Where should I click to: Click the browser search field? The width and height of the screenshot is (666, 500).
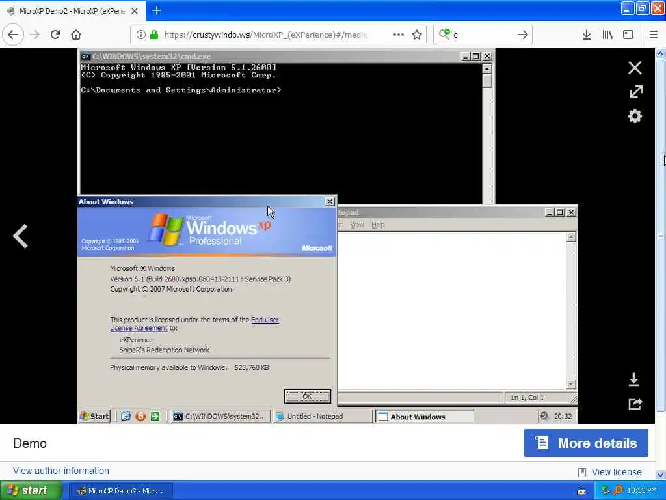pyautogui.click(x=482, y=35)
